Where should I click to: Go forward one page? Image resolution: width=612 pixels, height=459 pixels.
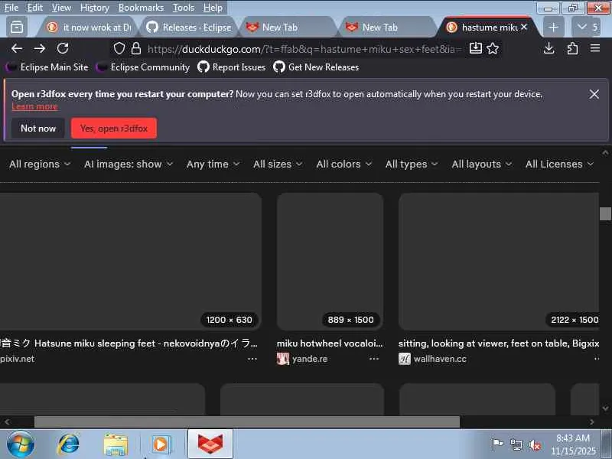point(40,48)
